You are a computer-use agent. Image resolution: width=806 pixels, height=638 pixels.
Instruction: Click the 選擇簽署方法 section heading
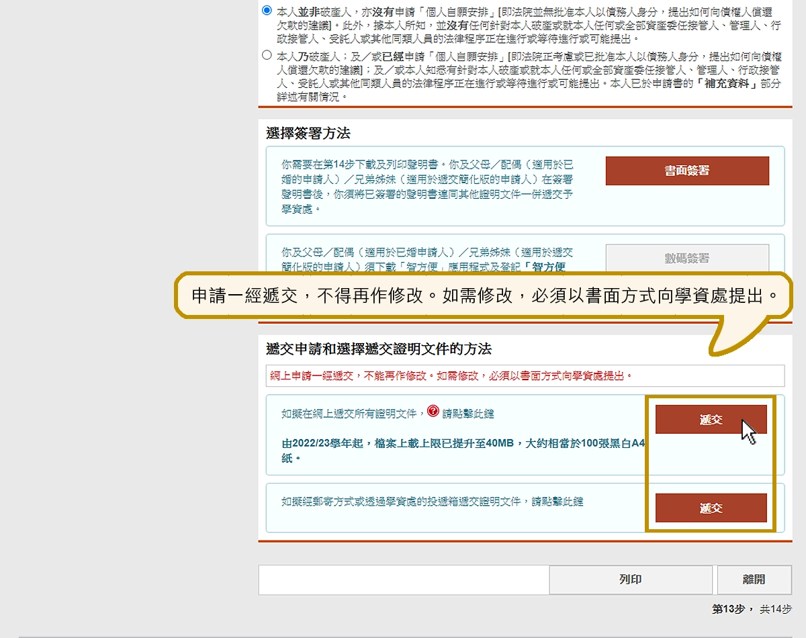pyautogui.click(x=308, y=134)
